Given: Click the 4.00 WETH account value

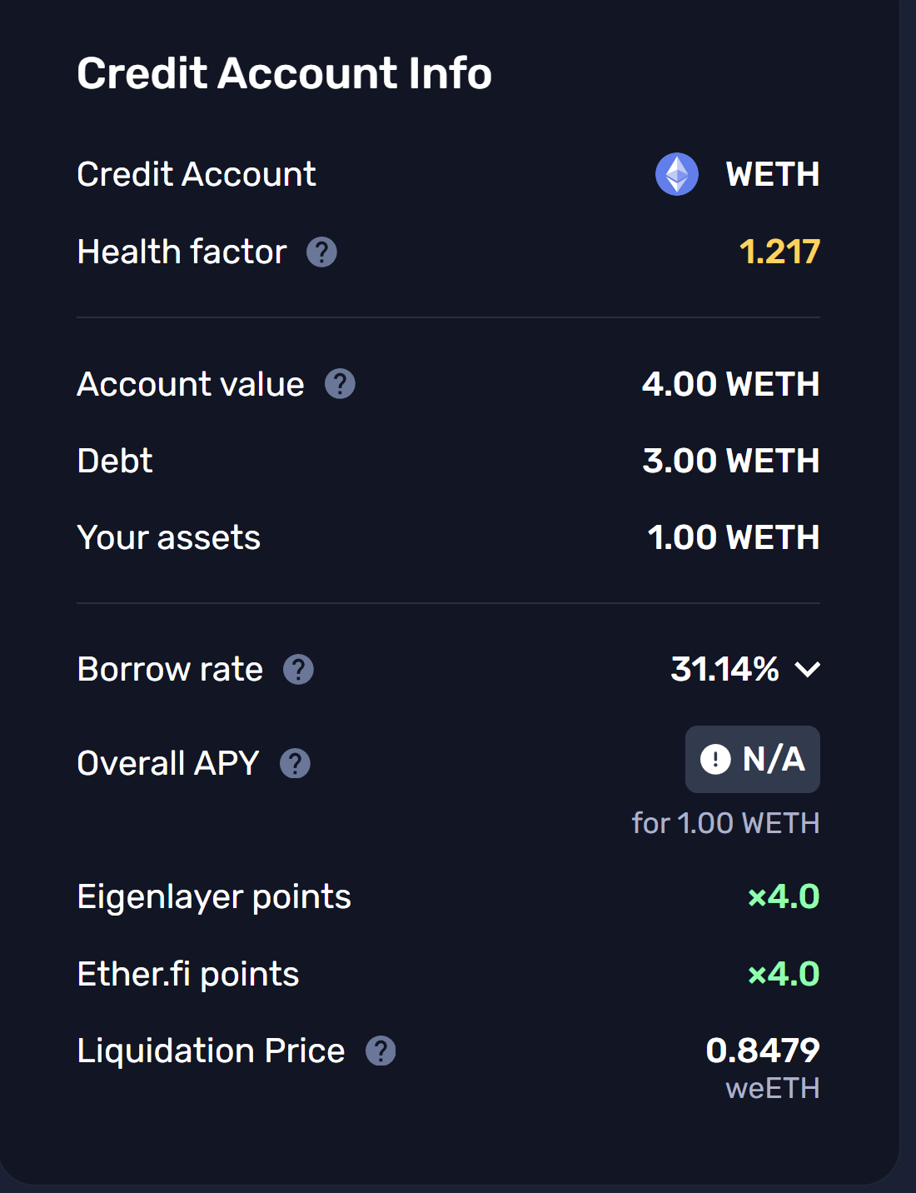Looking at the screenshot, I should 730,384.
